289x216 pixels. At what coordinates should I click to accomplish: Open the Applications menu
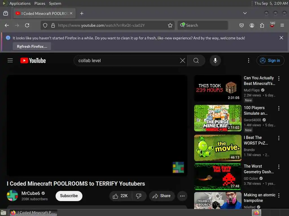coord(20,3)
